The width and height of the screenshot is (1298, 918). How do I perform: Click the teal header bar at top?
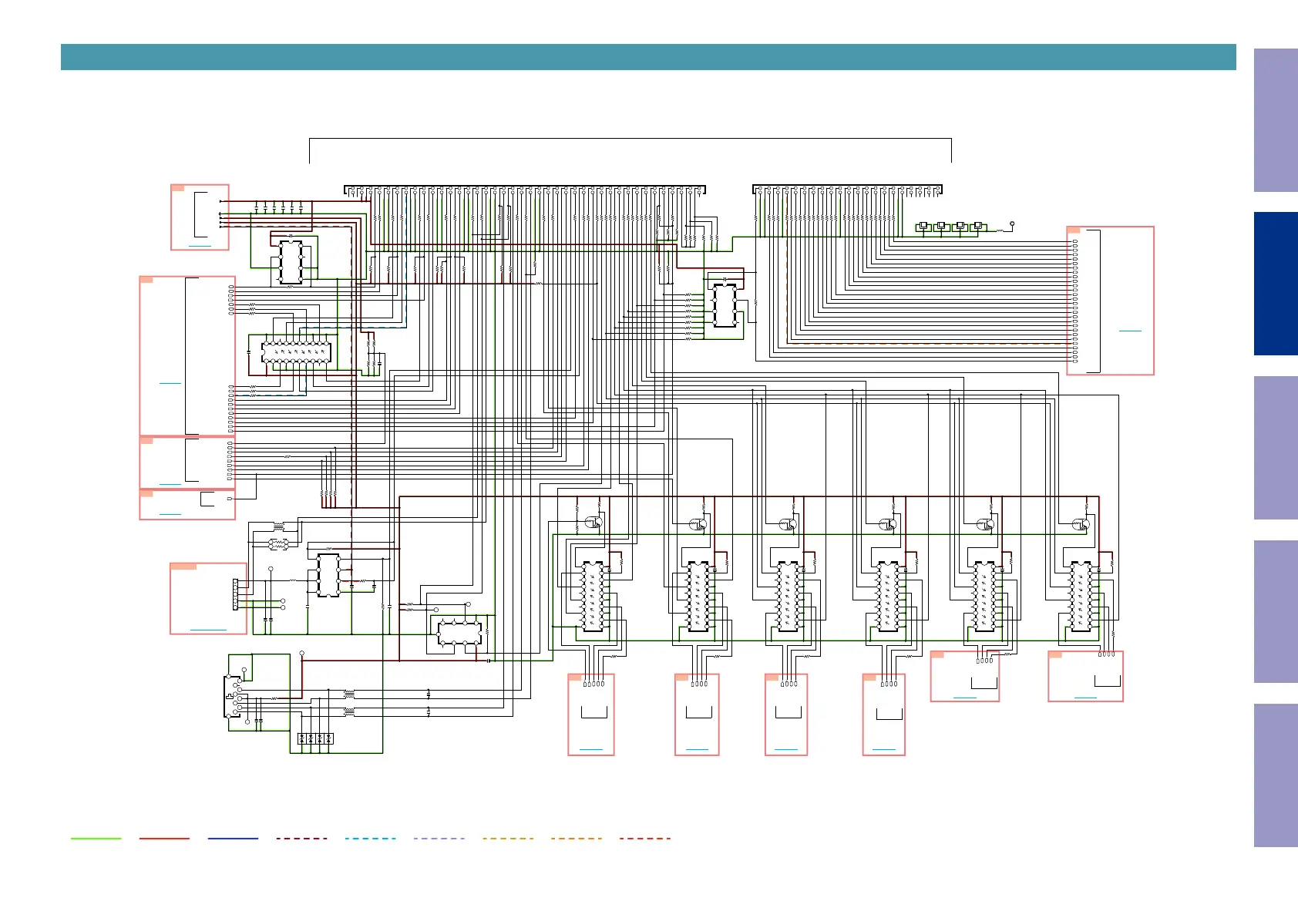click(647, 57)
